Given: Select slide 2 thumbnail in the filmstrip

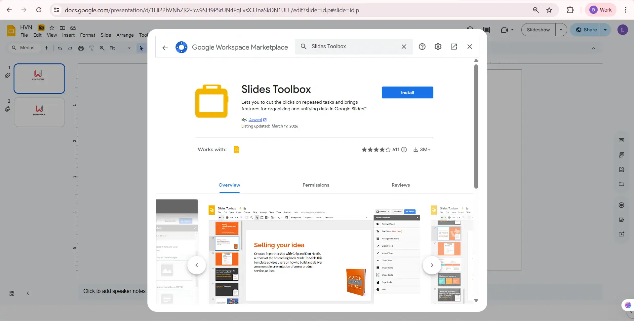Looking at the screenshot, I should pyautogui.click(x=39, y=112).
